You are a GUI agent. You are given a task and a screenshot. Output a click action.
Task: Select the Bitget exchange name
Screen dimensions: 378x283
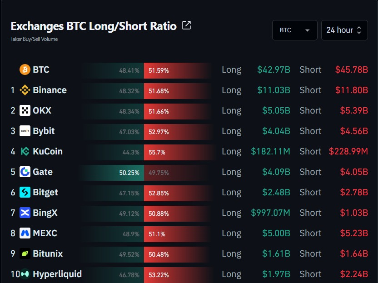pyautogui.click(x=45, y=192)
